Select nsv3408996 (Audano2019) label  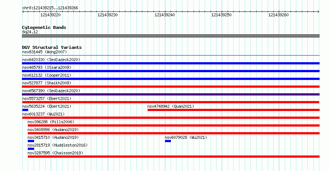(x=53, y=130)
